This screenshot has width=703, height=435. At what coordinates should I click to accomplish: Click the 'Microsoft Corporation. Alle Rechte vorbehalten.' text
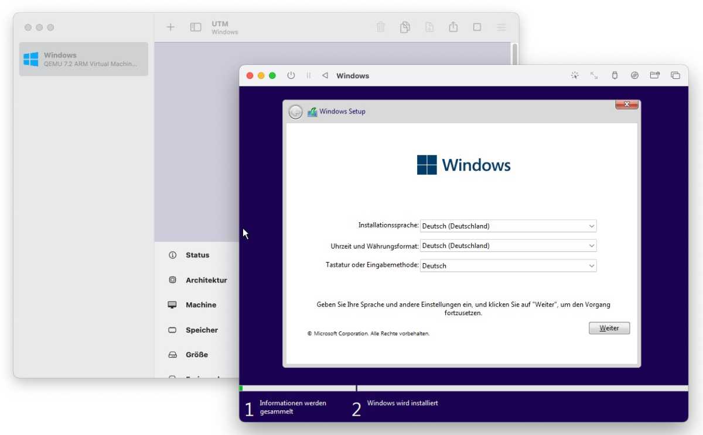tap(368, 333)
